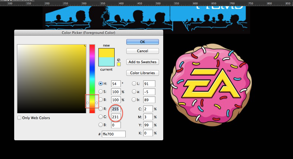Screen dimensions: 293x159
Task: Select the Lab a radio button
Action: pyautogui.click(x=134, y=92)
